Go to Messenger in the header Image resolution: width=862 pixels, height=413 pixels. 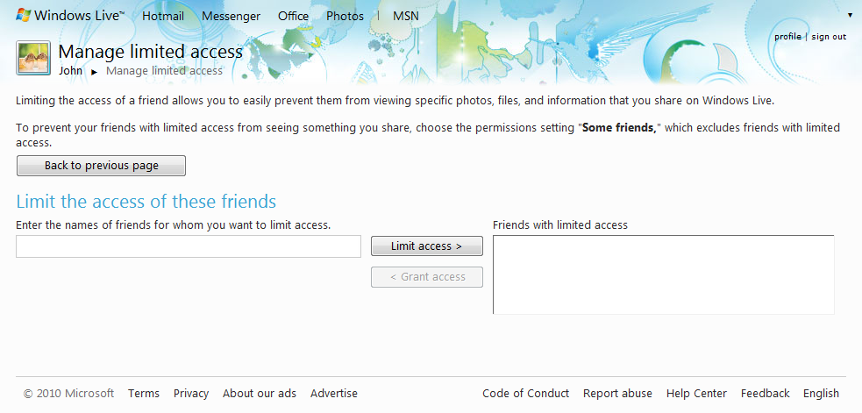pyautogui.click(x=231, y=16)
